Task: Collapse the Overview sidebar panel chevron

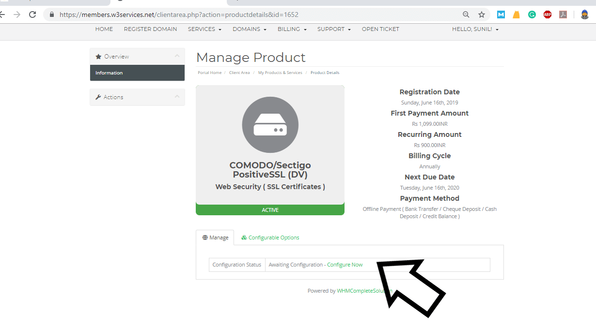Action: click(177, 56)
